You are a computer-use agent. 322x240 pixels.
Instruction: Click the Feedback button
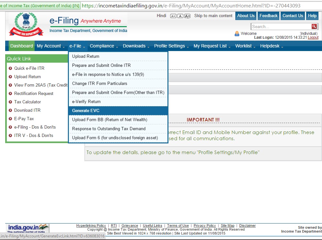pyautogui.click(x=268, y=16)
